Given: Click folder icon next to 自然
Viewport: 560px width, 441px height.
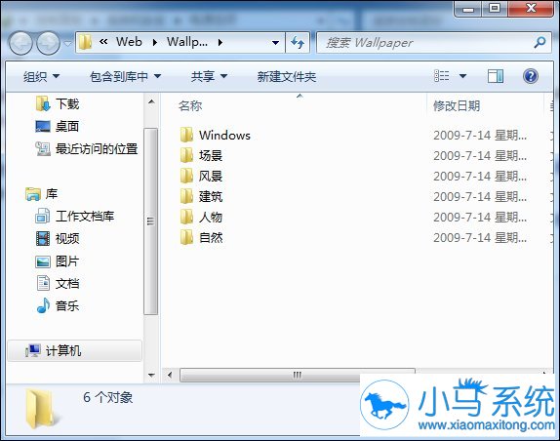Looking at the screenshot, I should coord(186,237).
